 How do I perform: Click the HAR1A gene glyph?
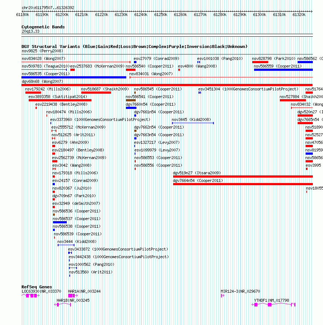coord(73,296)
